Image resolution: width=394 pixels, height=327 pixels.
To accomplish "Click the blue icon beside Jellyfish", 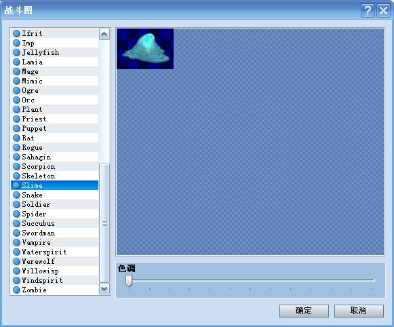I will point(16,52).
